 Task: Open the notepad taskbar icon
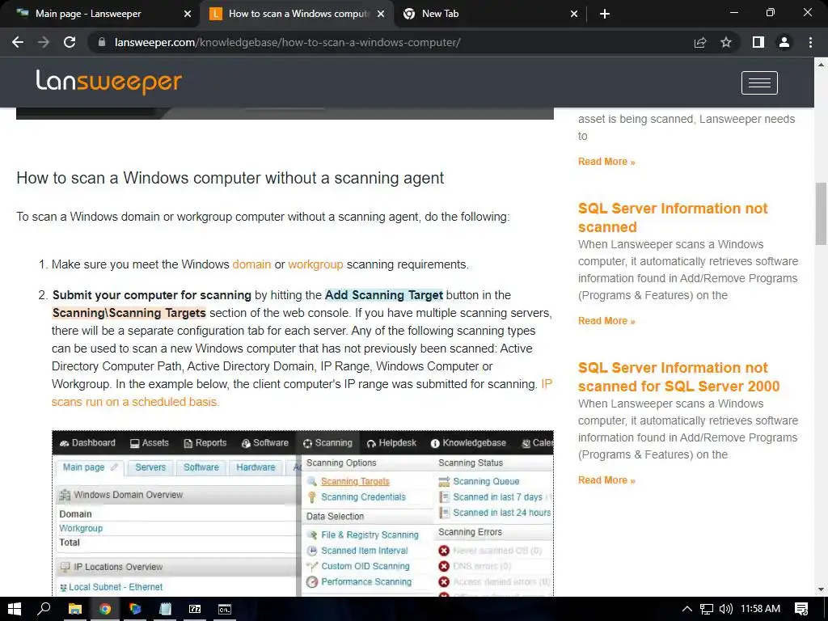coord(165,609)
